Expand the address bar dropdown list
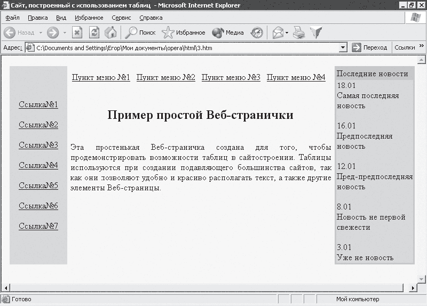The image size is (427, 306). pyautogui.click(x=343, y=47)
